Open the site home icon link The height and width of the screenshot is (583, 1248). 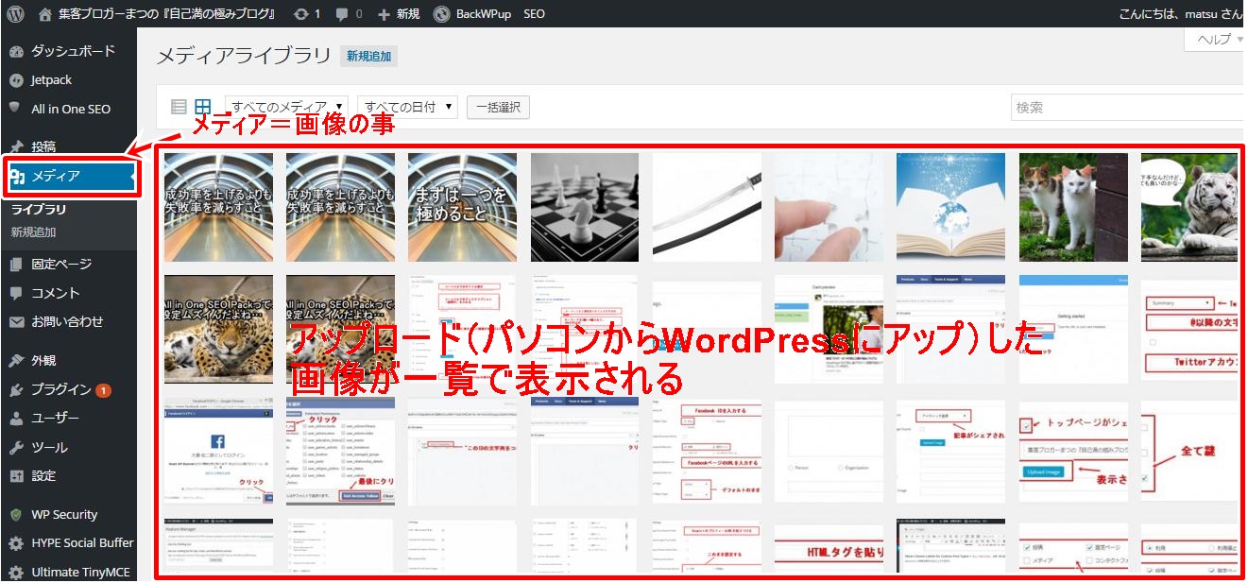46,14
